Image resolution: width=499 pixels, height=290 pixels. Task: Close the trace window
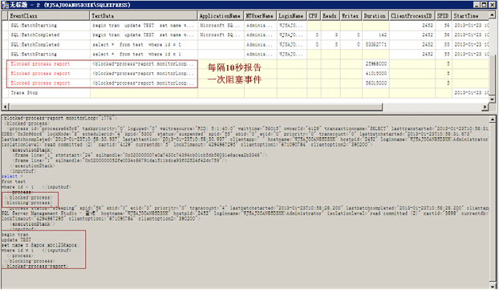(493, 5)
